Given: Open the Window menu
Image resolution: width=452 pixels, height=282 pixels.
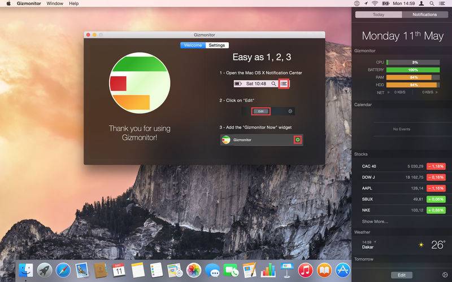Looking at the screenshot, I should click(55, 3).
